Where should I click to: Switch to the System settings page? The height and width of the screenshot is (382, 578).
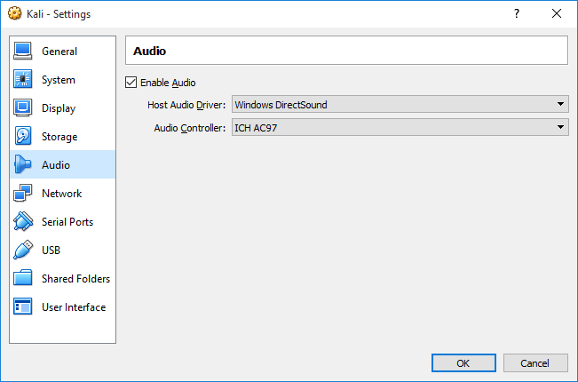click(x=63, y=79)
